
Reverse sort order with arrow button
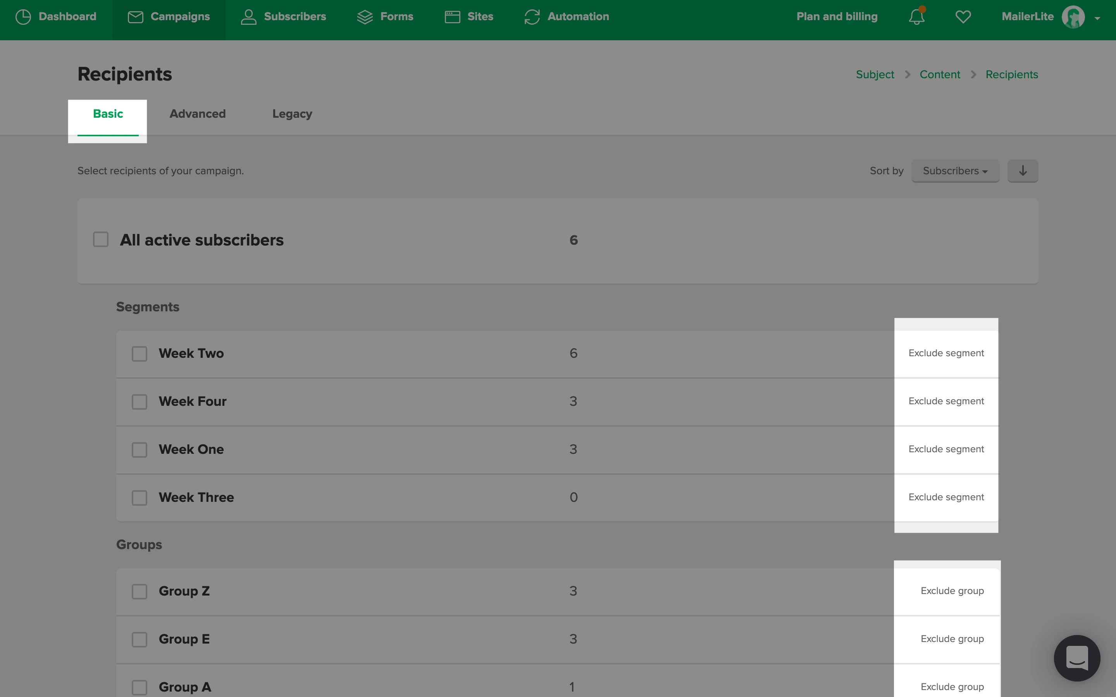point(1022,171)
